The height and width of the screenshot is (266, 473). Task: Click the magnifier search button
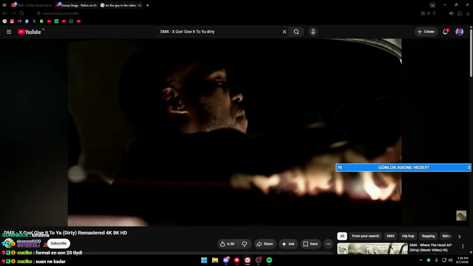296,32
